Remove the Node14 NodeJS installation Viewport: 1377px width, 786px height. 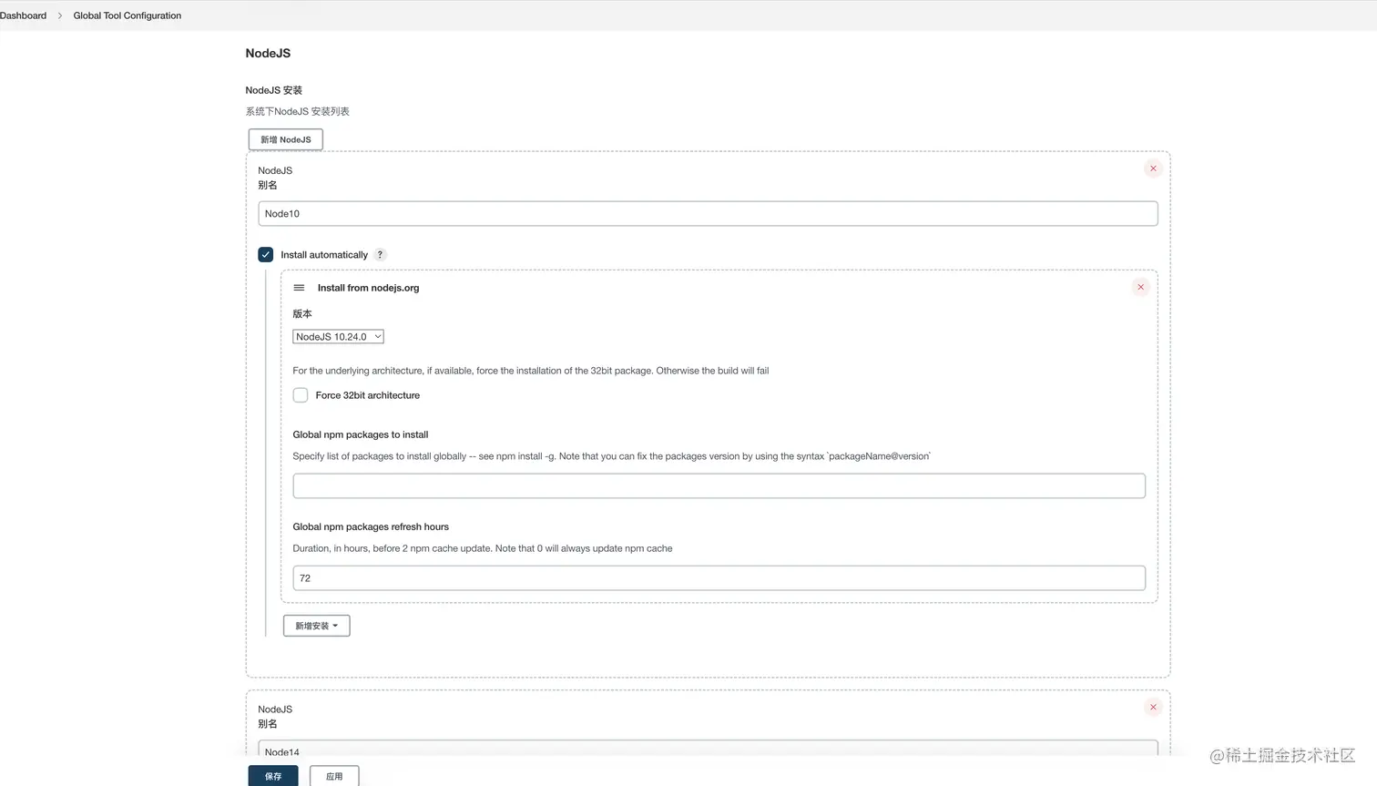(1153, 708)
